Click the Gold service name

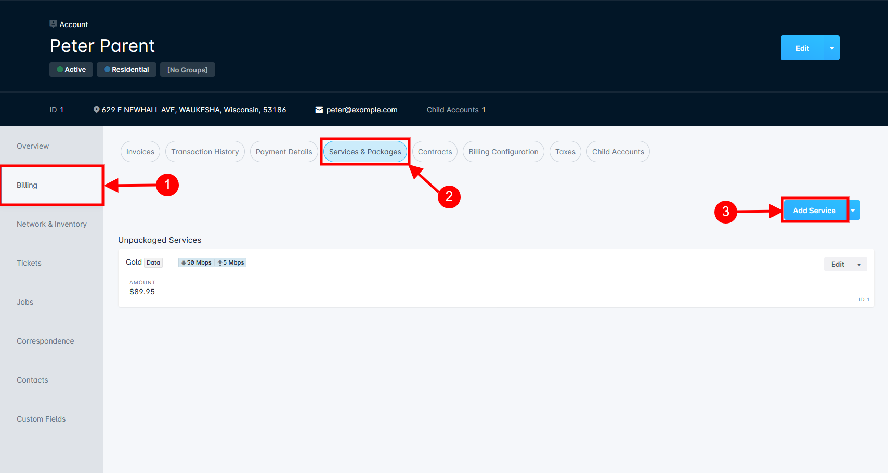(x=134, y=262)
